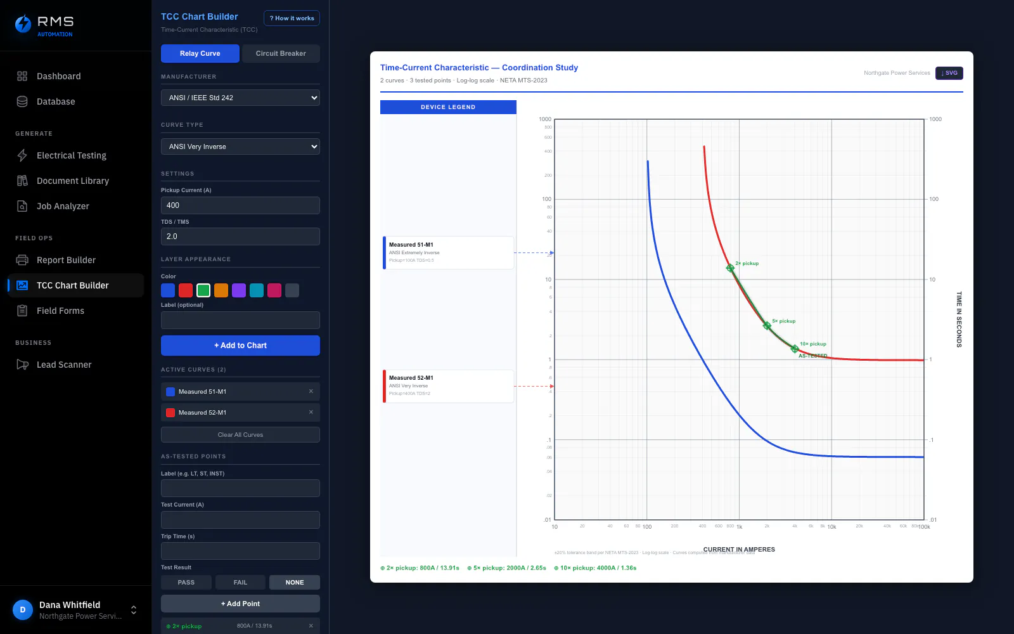Pick the blue layer color swatch
The width and height of the screenshot is (1014, 634).
point(168,290)
